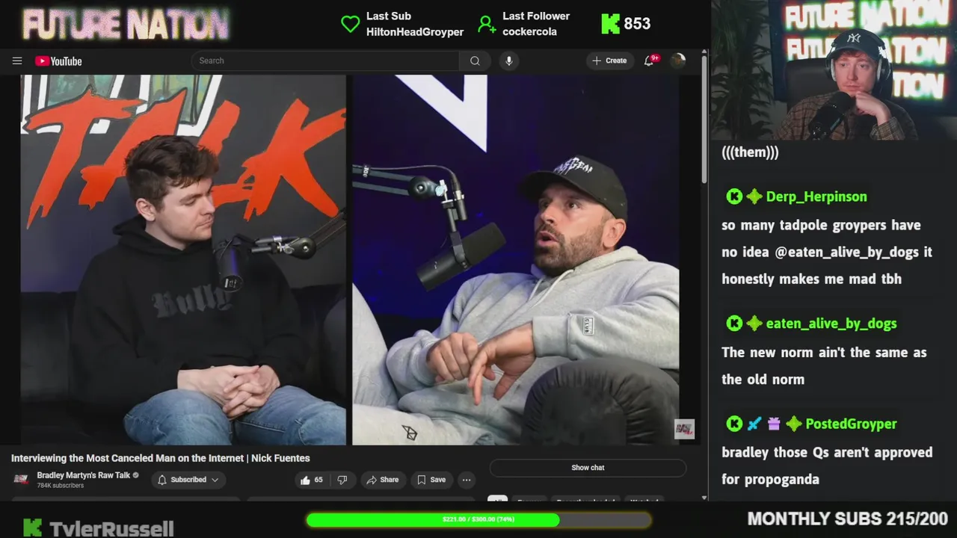Open the account avatar menu
Image resolution: width=957 pixels, height=538 pixels.
678,61
